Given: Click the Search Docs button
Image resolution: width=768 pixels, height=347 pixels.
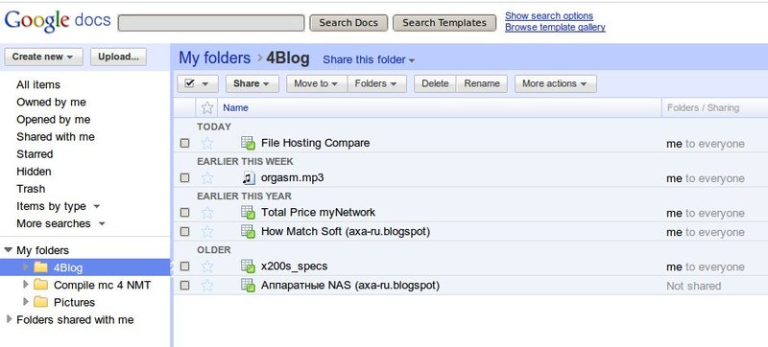Looking at the screenshot, I should (348, 23).
